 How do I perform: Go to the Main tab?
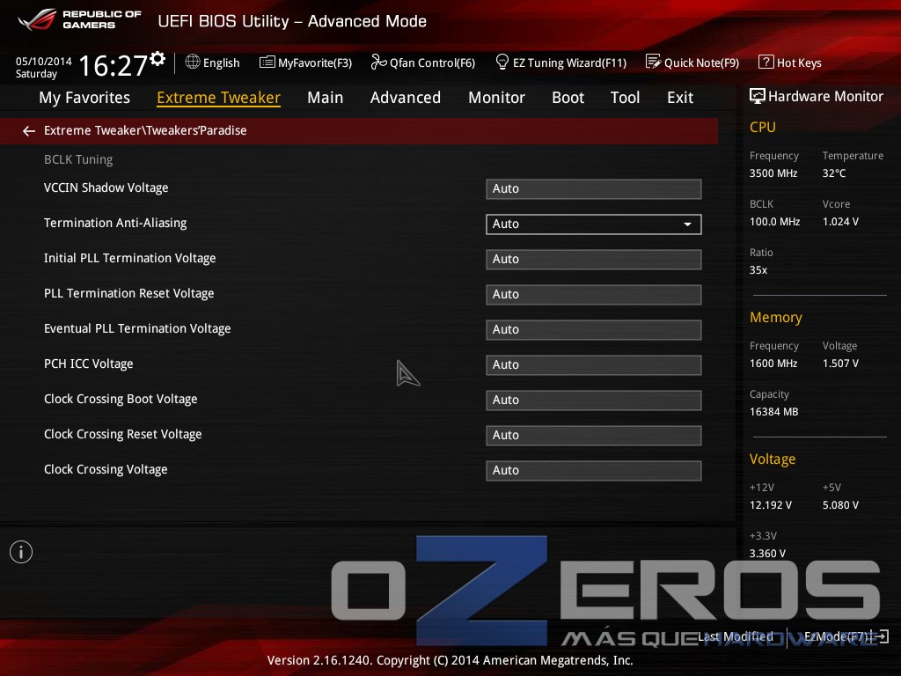point(326,98)
